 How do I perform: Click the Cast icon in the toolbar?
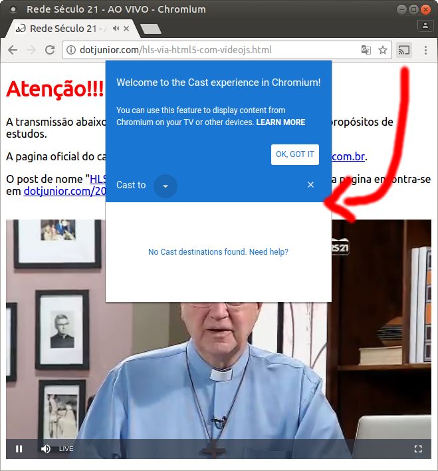(x=403, y=50)
